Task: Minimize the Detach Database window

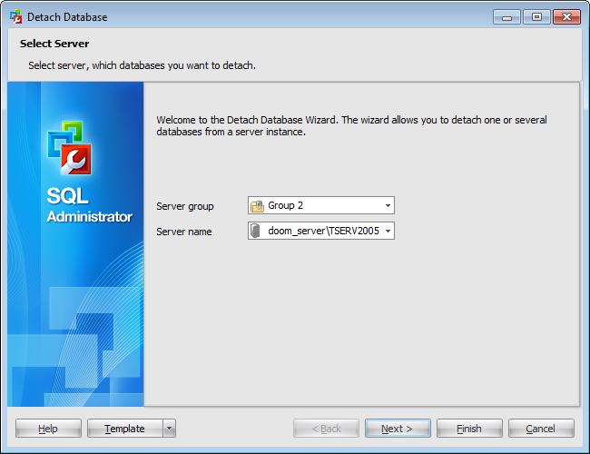Action: tap(505, 16)
